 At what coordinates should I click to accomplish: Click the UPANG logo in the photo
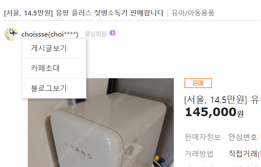(78, 150)
